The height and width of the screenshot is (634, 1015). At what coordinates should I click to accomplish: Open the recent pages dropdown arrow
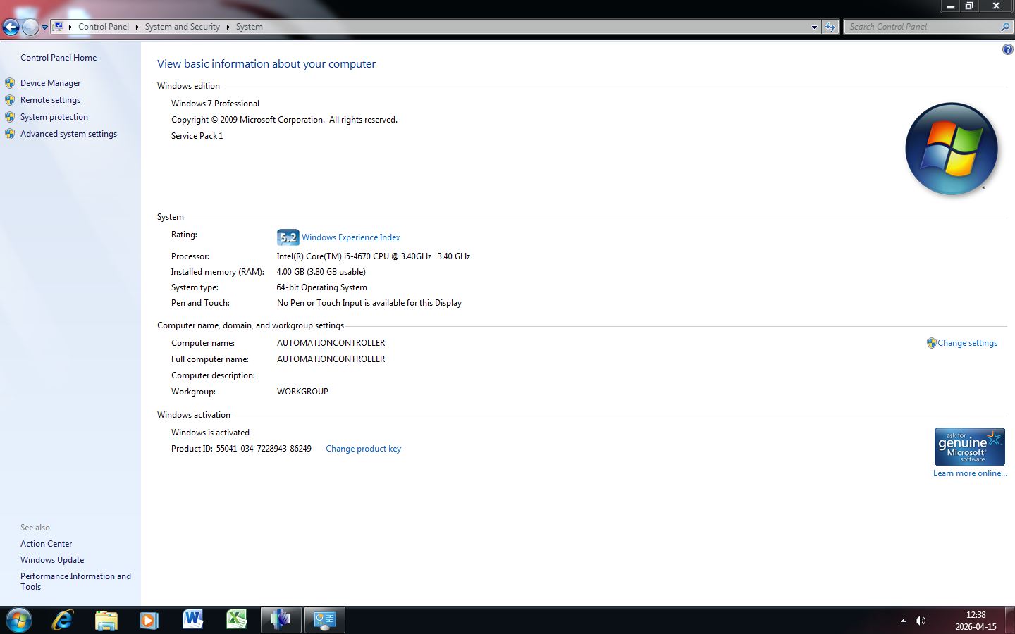click(x=44, y=27)
